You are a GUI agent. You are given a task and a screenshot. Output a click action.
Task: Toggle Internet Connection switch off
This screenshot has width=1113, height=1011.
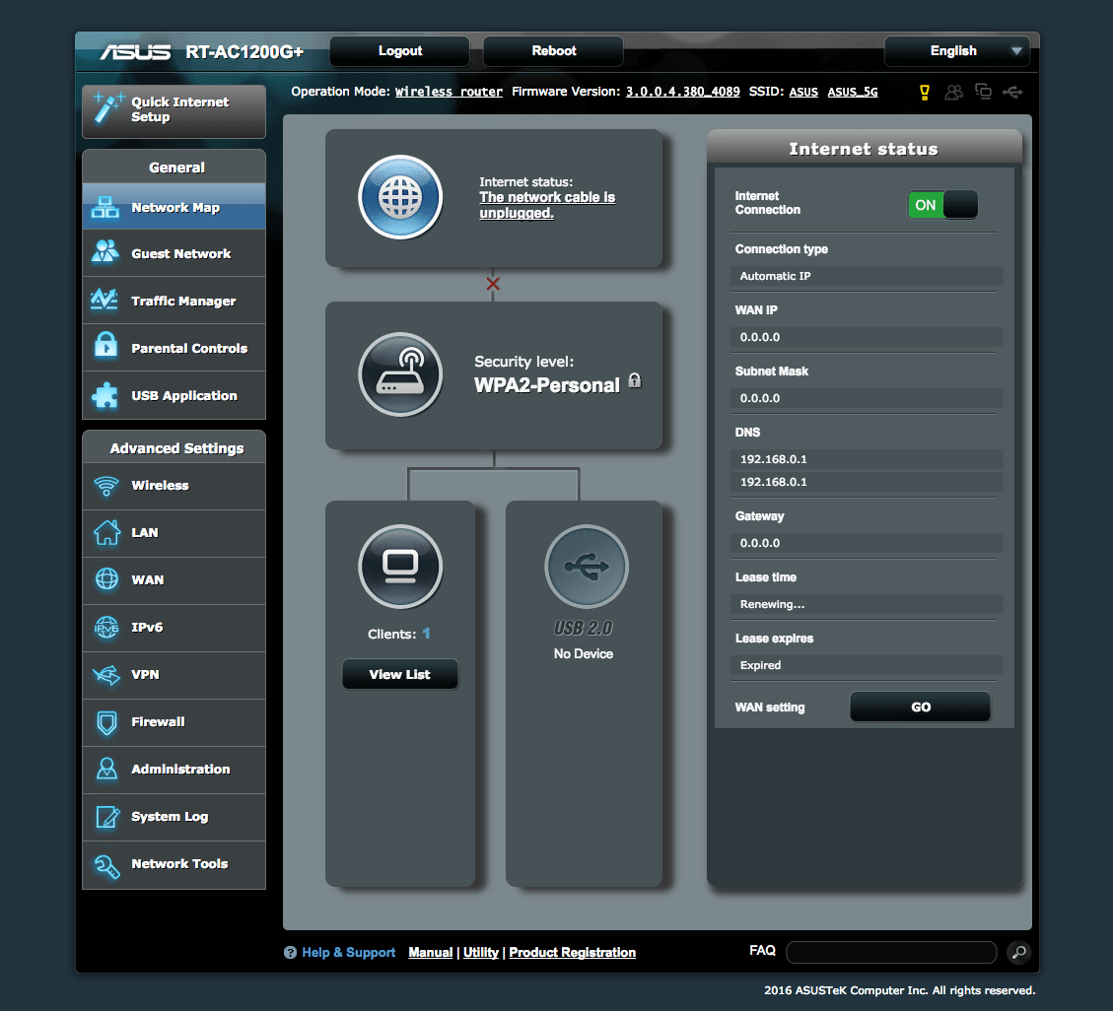(942, 205)
